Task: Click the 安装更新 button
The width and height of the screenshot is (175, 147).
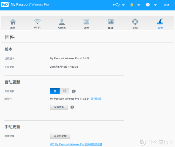Action: click(59, 107)
